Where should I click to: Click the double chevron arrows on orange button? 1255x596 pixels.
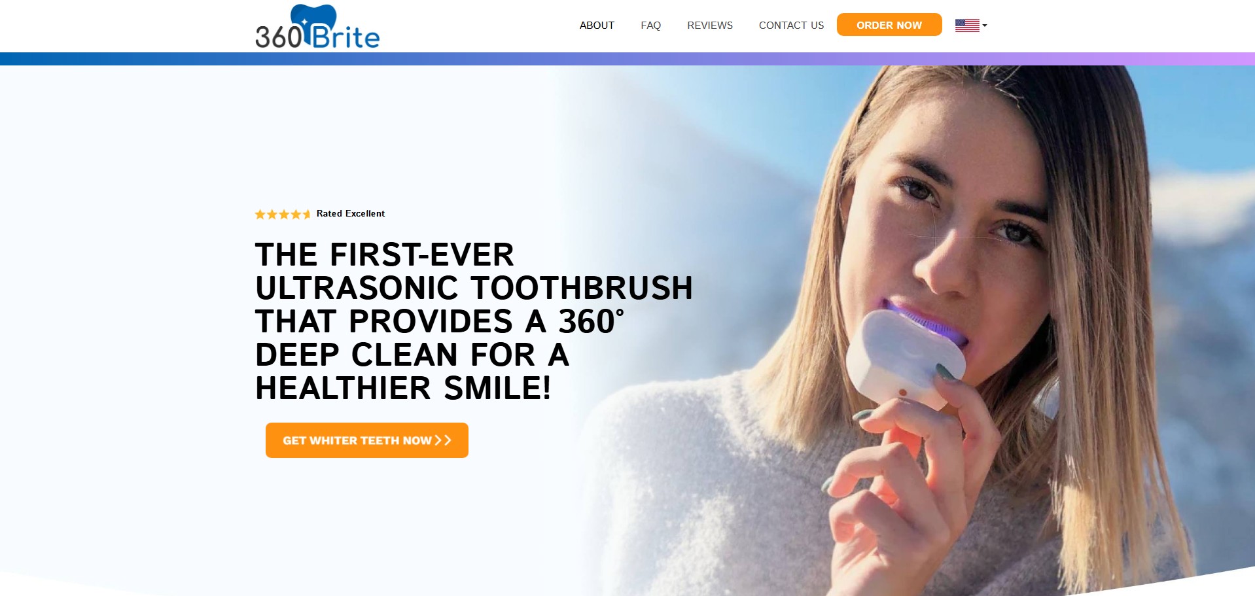(x=443, y=440)
